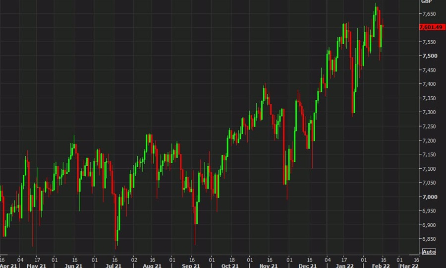Screen dimensions: 446x268
Task: Click the Feb 22 month label
Action: coord(381,266)
